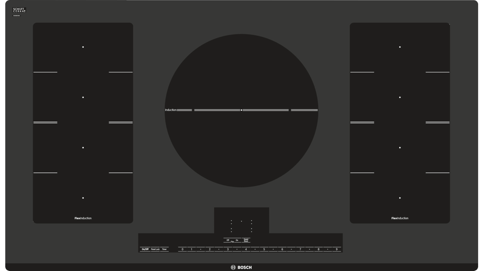This screenshot has width=483, height=271.
Task: Select power level 0
Action: [182, 249]
